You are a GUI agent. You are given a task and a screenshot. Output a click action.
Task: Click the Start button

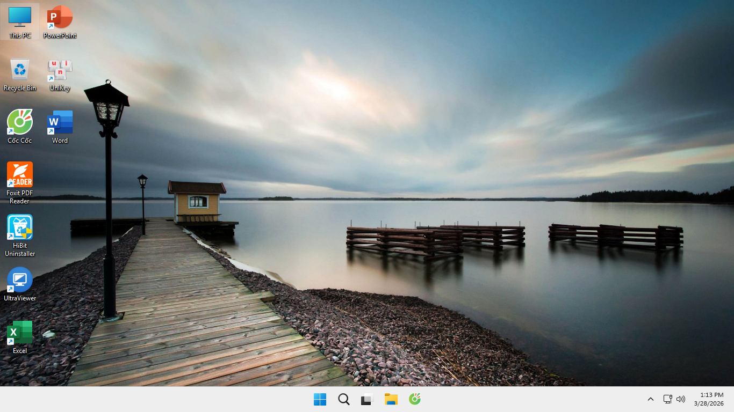pos(320,399)
